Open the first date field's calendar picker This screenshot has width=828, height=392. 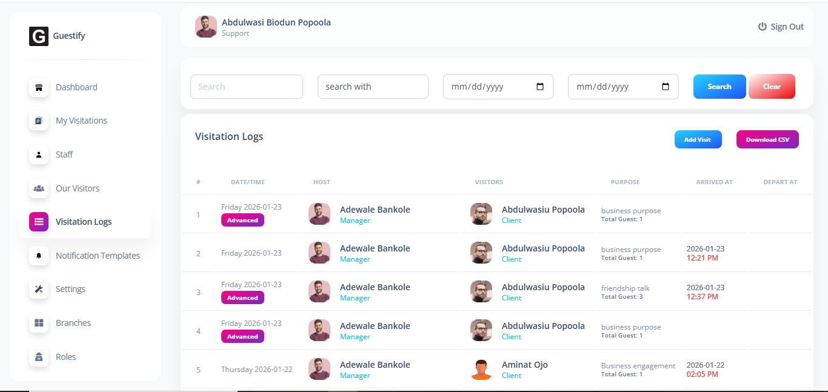point(540,87)
